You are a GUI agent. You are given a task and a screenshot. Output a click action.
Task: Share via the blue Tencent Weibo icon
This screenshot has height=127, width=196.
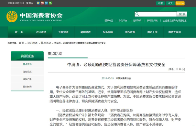coord(46,3)
